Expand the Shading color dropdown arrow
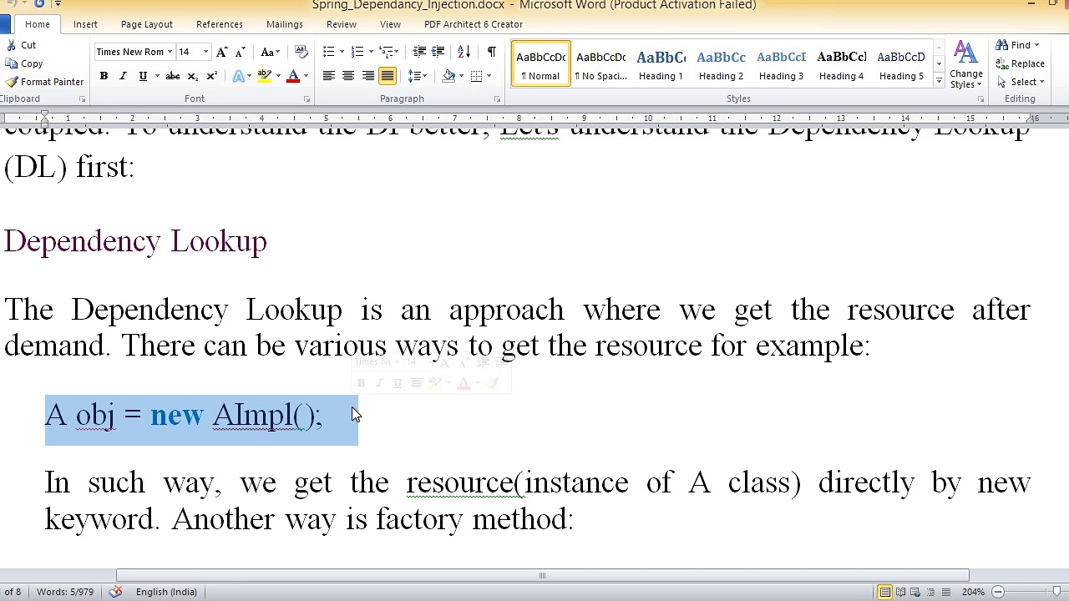The width and height of the screenshot is (1069, 601). tap(462, 76)
